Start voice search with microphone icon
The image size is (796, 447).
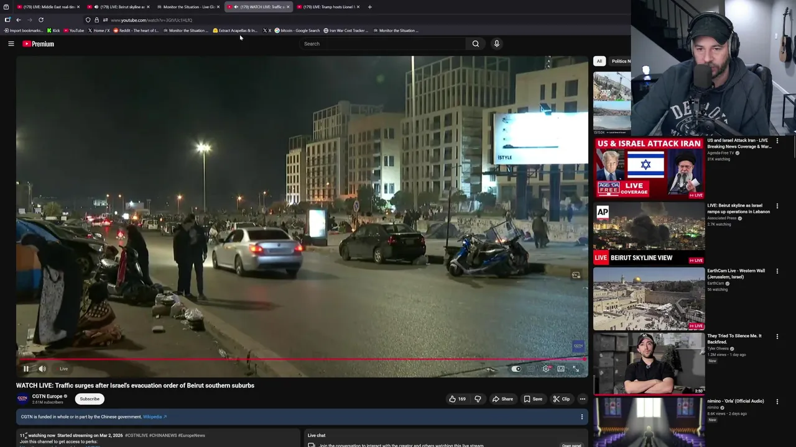pyautogui.click(x=496, y=43)
